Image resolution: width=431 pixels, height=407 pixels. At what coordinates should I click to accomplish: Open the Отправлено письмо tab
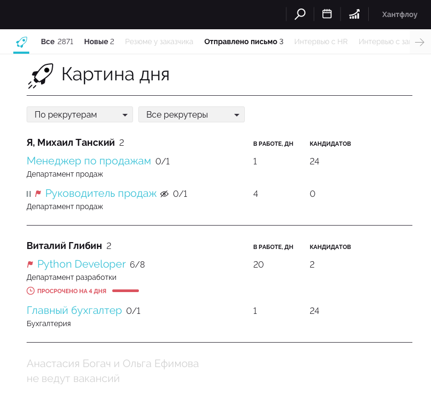(x=241, y=41)
